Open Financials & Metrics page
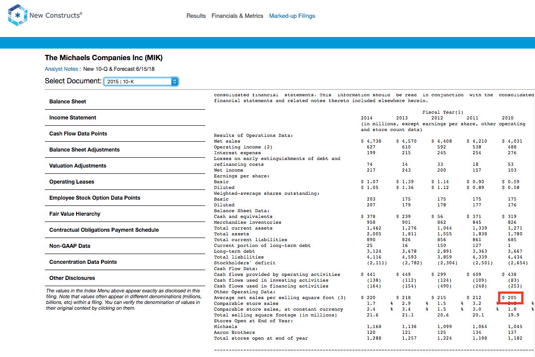 coord(237,16)
